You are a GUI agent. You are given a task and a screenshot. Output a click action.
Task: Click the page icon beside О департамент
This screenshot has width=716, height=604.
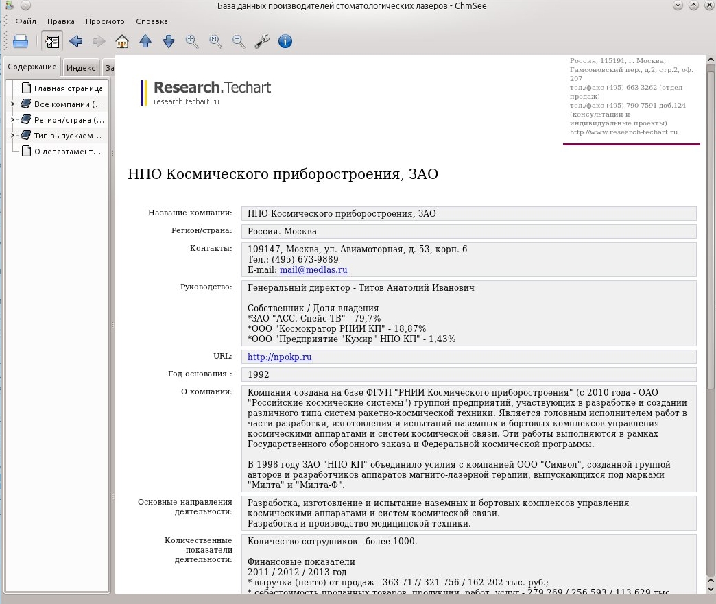point(27,151)
